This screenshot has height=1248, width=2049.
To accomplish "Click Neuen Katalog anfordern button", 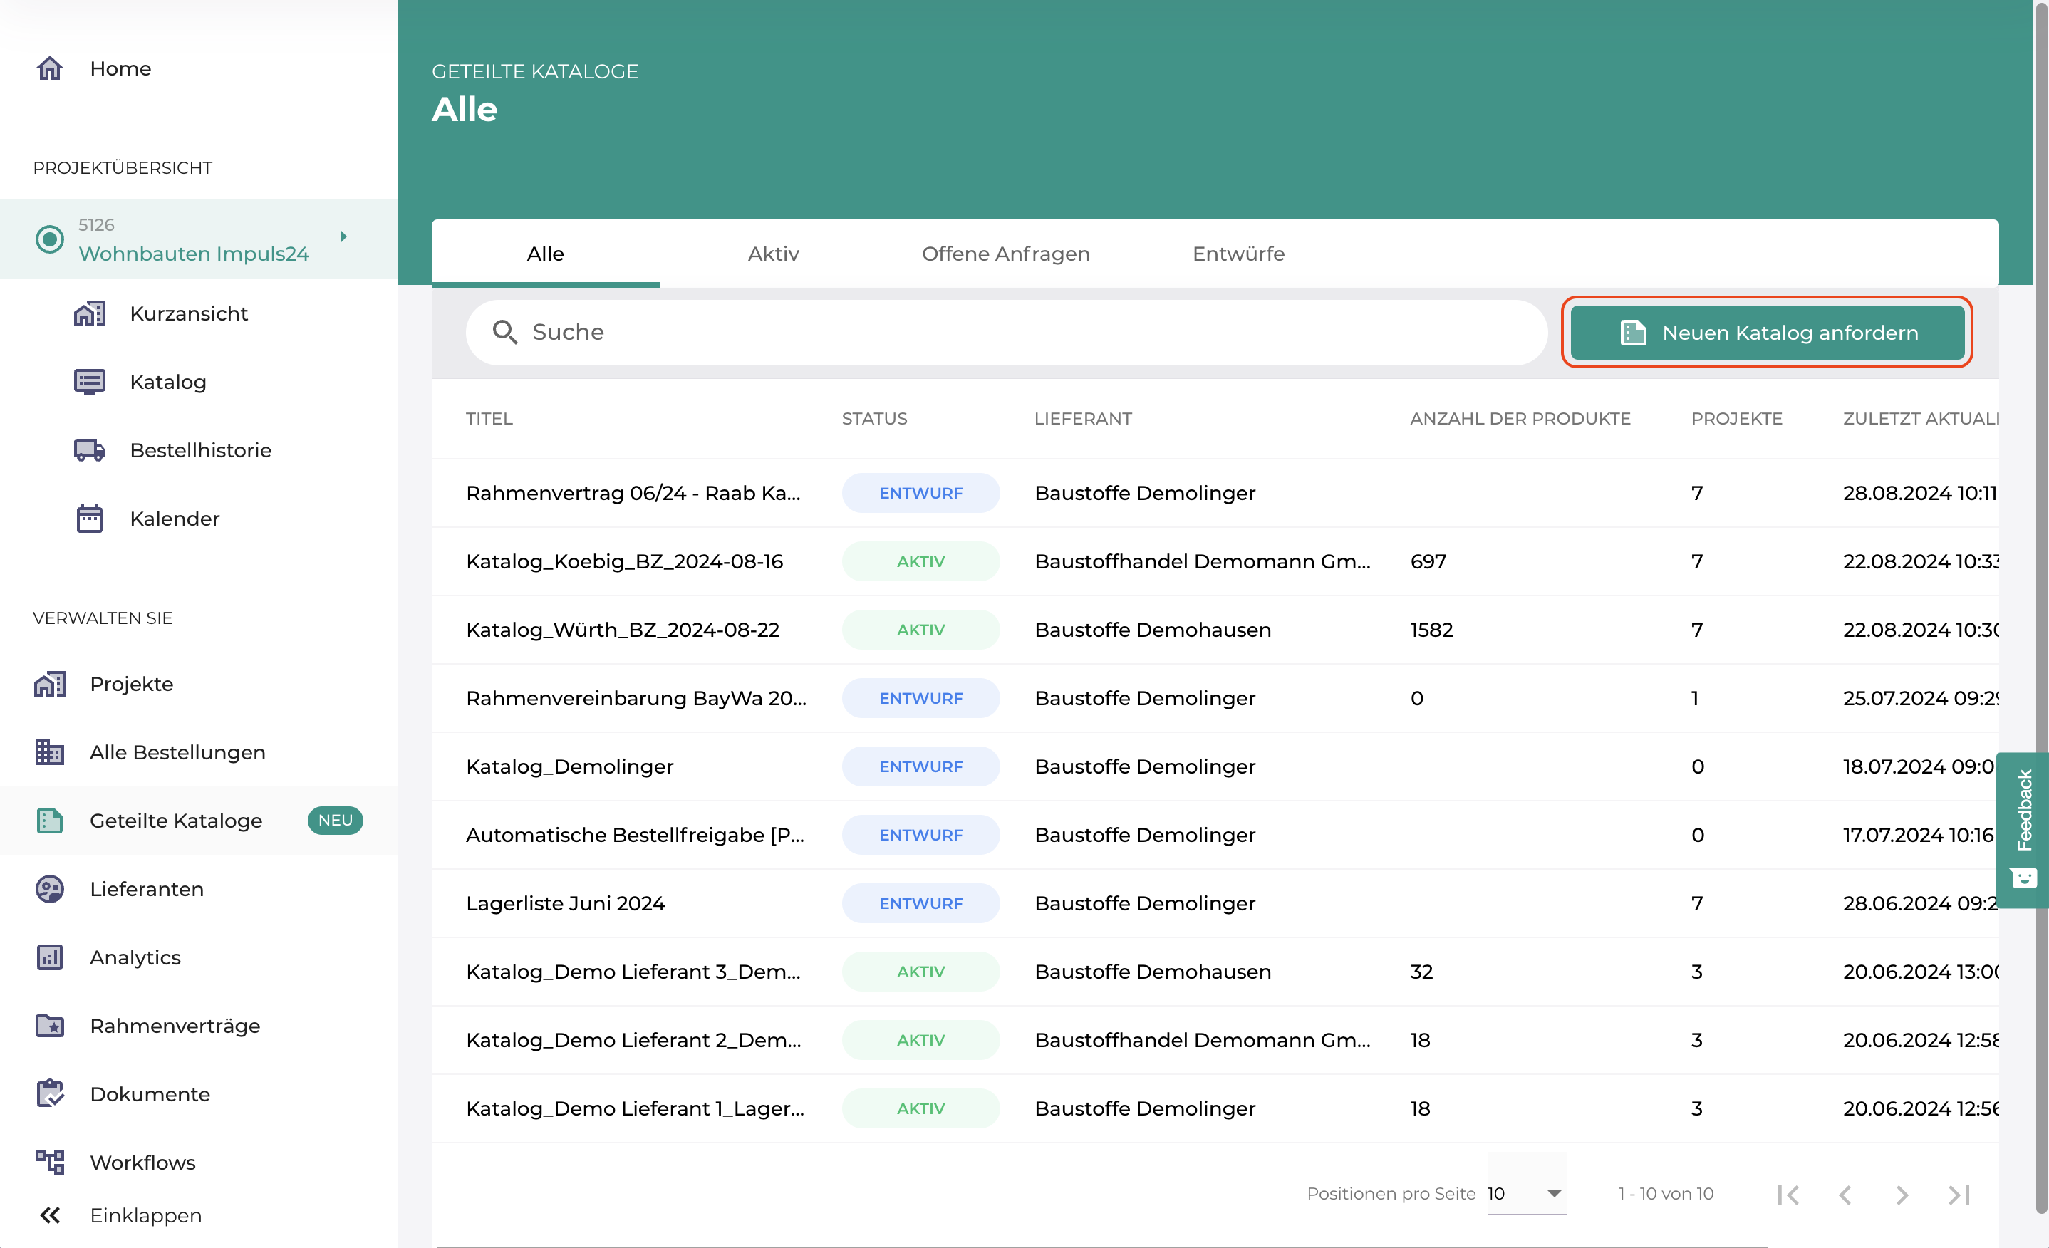I will click(1767, 333).
